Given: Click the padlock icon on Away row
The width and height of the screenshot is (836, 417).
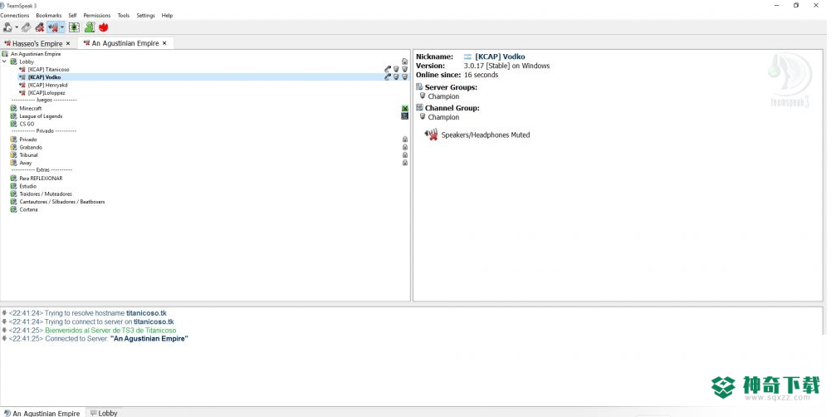Looking at the screenshot, I should coord(404,163).
